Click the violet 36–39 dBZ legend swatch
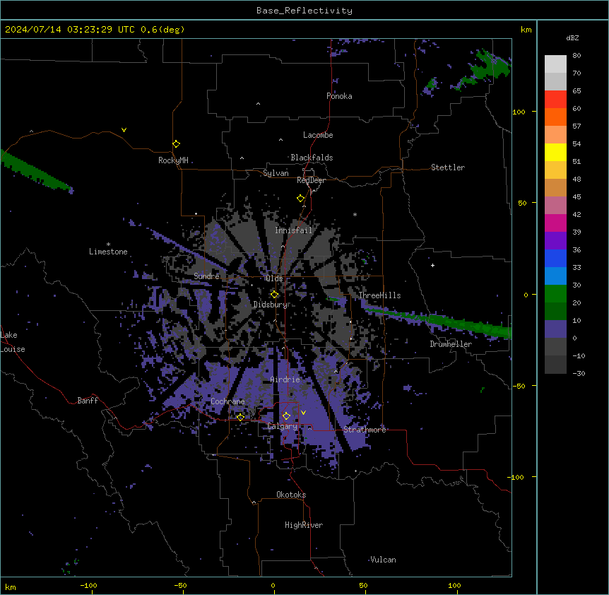Image resolution: width=609 pixels, height=595 pixels. [x=555, y=241]
